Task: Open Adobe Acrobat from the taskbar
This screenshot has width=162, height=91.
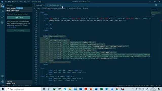Action: [86, 89]
